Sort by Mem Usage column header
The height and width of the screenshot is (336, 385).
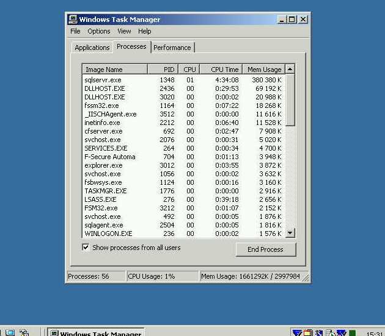(264, 70)
